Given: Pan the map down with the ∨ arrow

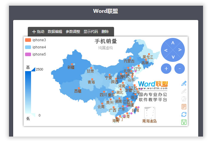Looking at the screenshot, I should (173, 57).
